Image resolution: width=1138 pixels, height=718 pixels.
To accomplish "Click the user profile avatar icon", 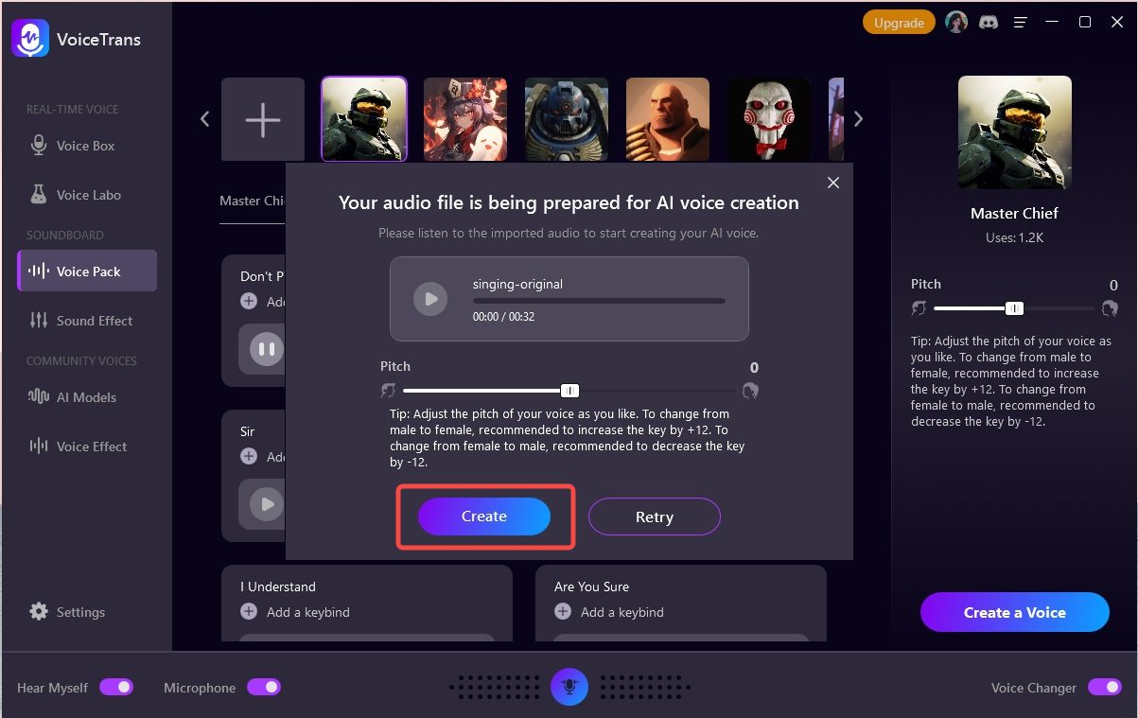I will 956,23.
